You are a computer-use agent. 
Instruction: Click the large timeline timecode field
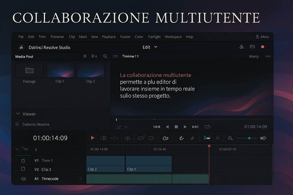tap(50, 138)
